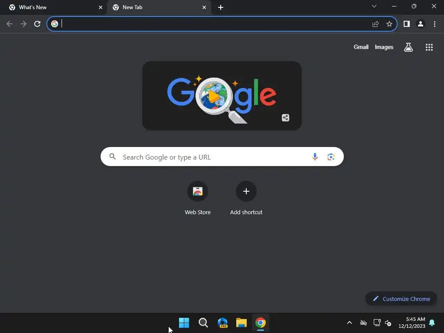Open the Images link

coord(384,47)
